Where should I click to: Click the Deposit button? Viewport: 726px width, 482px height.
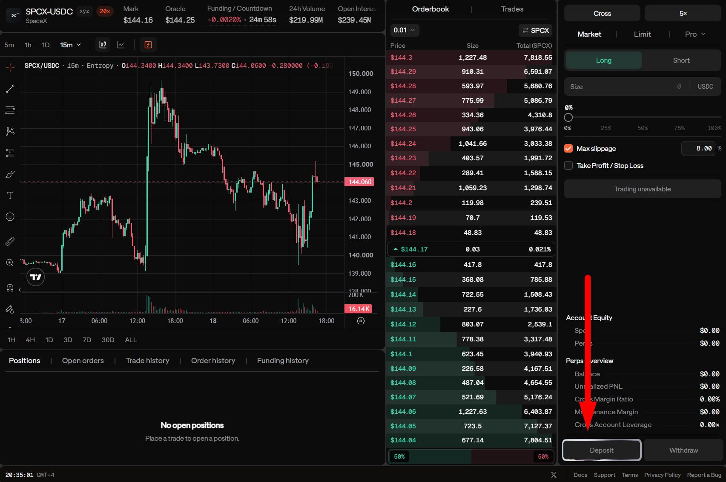tap(602, 450)
